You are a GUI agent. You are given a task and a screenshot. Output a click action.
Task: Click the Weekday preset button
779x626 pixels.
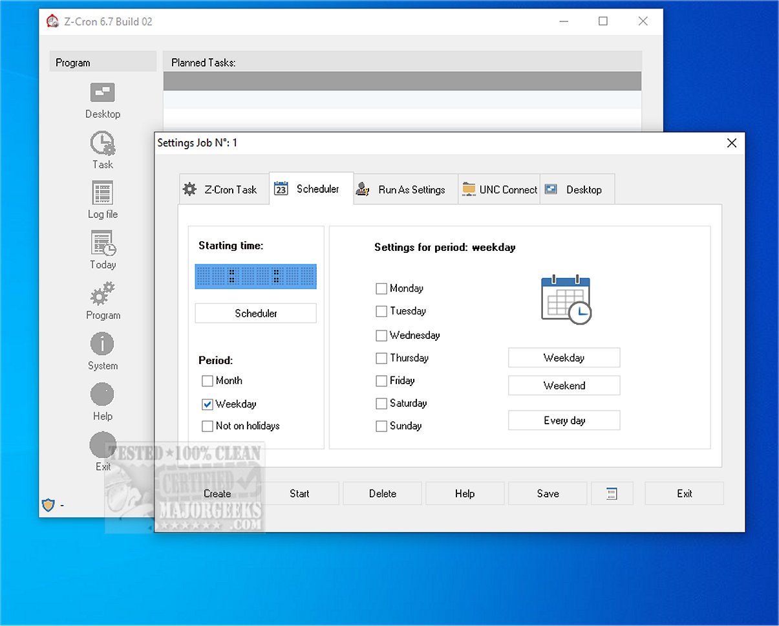(x=564, y=358)
